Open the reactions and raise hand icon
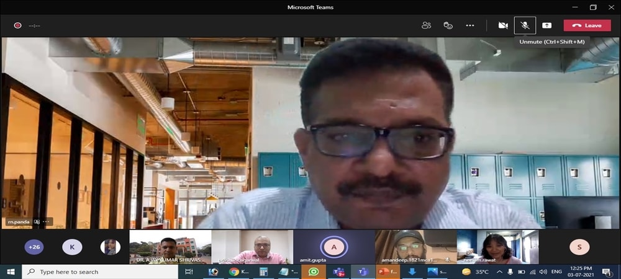The height and width of the screenshot is (279, 621). coord(448,25)
